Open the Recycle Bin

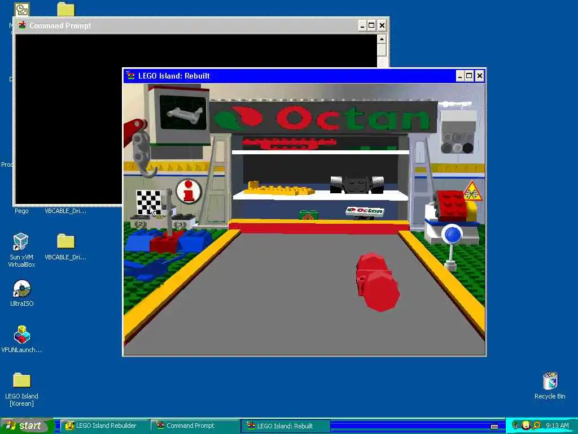pos(550,385)
